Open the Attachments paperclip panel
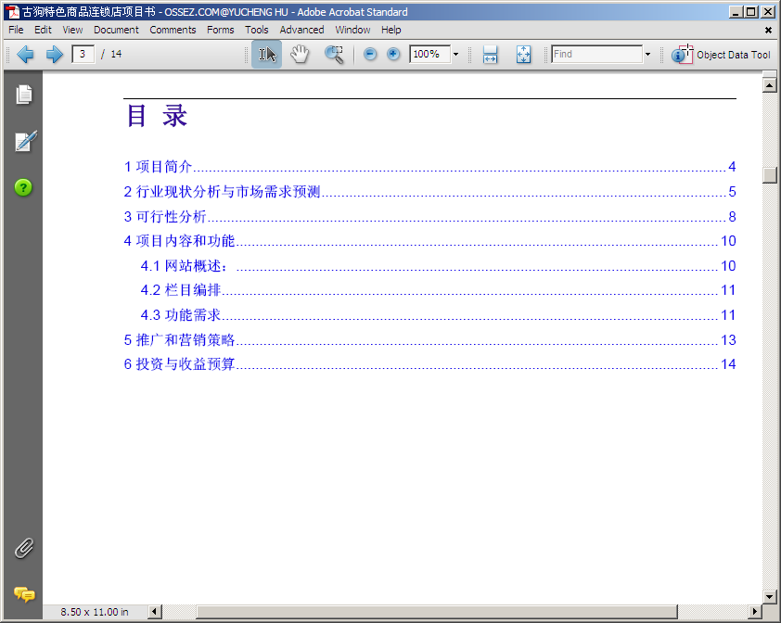781x623 pixels. click(x=24, y=548)
